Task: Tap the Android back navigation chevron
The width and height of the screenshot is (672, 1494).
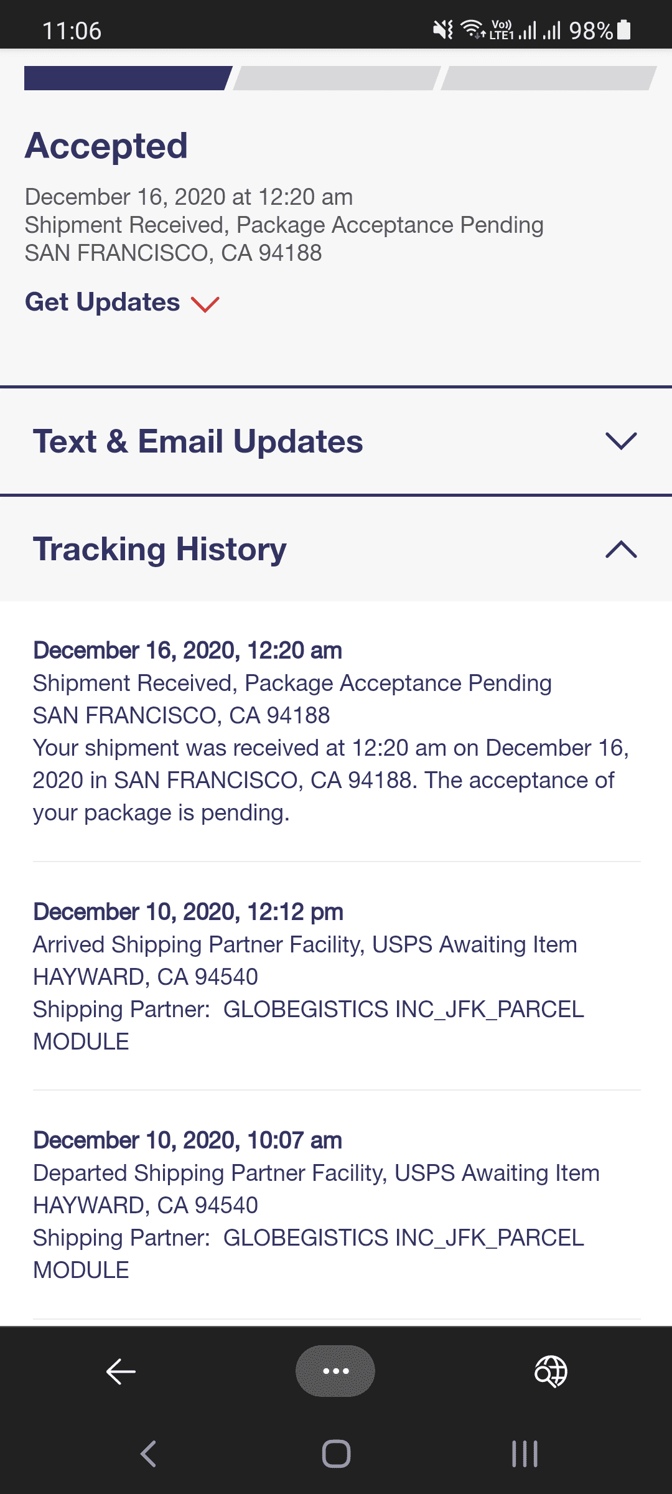Action: click(x=148, y=1454)
